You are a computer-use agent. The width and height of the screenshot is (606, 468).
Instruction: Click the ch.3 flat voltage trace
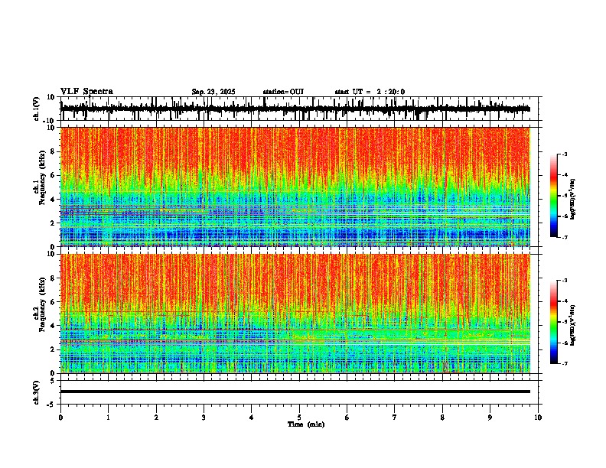295,392
